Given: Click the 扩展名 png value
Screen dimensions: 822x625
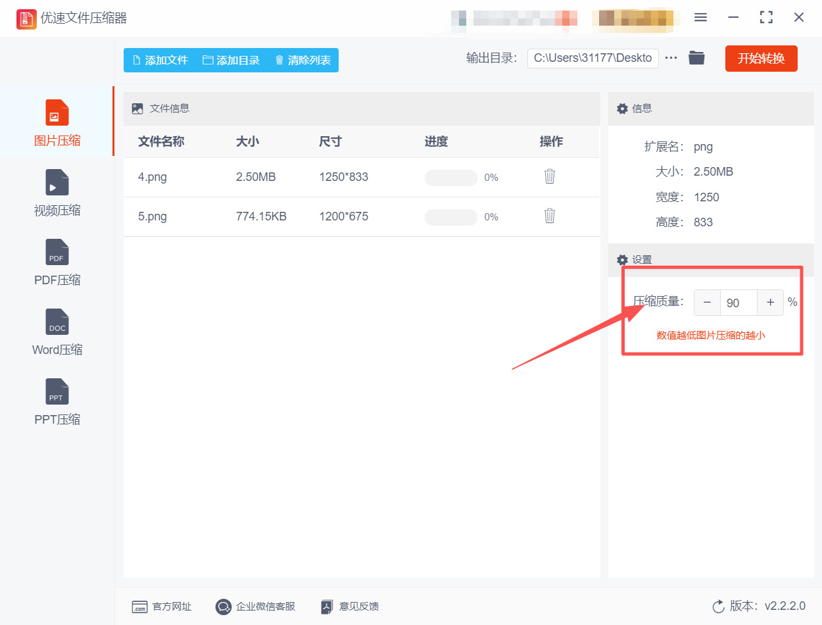Looking at the screenshot, I should point(703,147).
